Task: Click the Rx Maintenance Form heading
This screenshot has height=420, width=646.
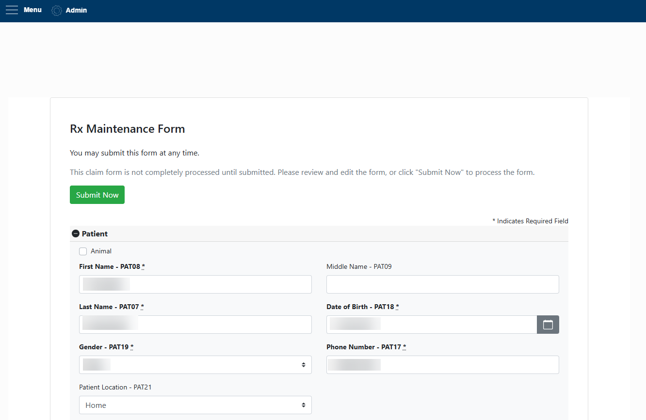Action: pyautogui.click(x=128, y=129)
